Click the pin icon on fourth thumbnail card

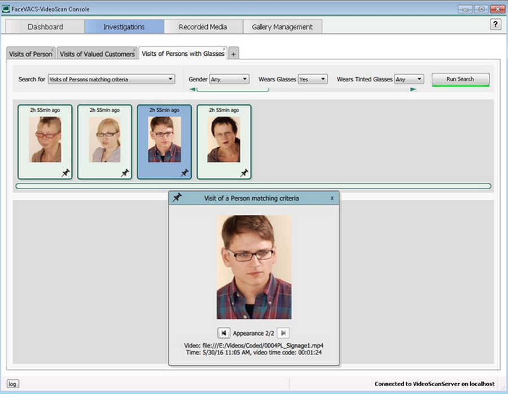click(244, 173)
